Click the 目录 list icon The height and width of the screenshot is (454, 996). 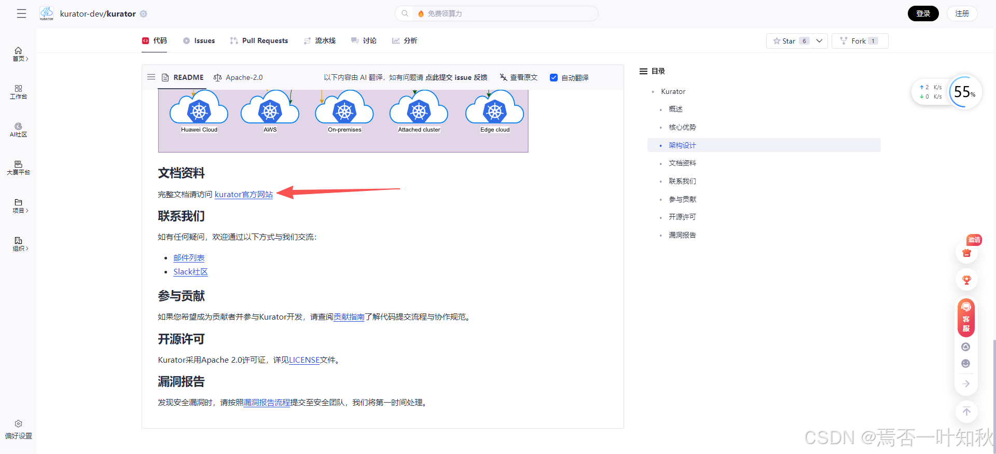[643, 71]
